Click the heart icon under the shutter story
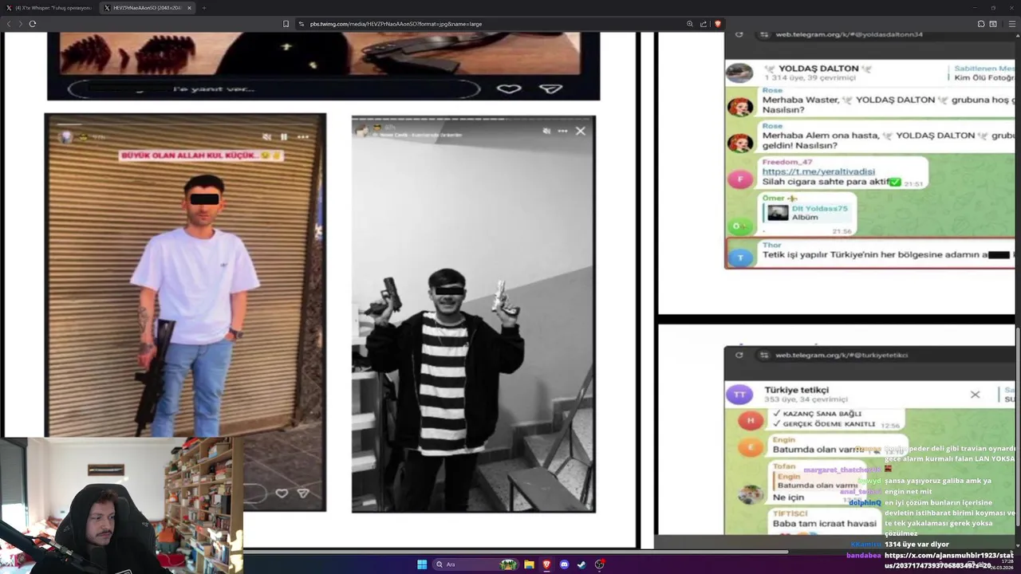The image size is (1021, 574). tap(282, 493)
